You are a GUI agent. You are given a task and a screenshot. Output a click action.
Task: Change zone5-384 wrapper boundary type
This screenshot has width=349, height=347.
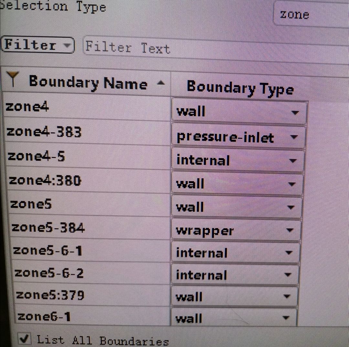coord(290,231)
